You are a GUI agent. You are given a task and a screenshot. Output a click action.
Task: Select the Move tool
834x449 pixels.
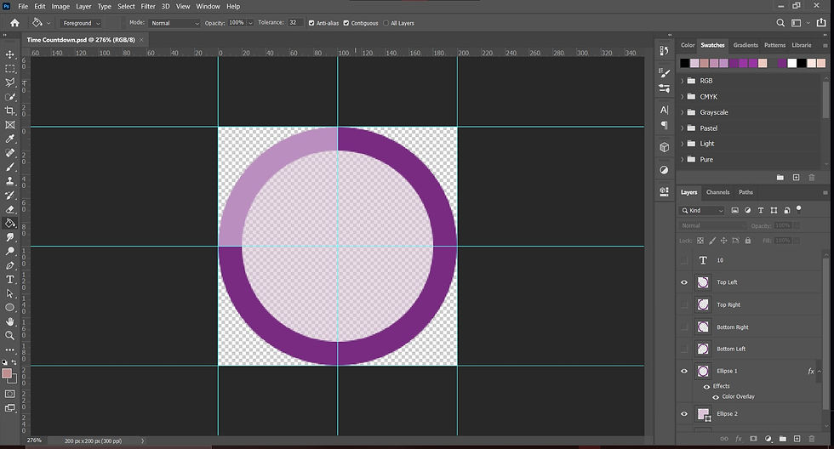pyautogui.click(x=10, y=54)
